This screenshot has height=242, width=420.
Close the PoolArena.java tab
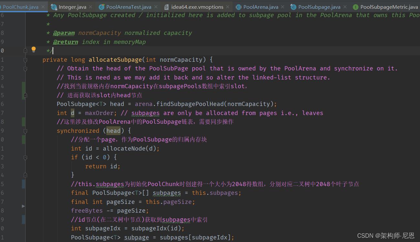[283, 7]
